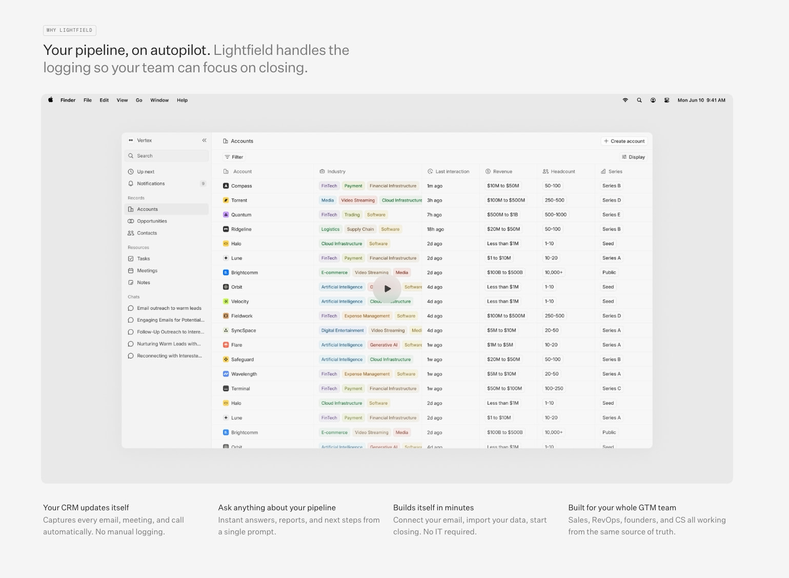Click the Contacts people icon
Image resolution: width=789 pixels, height=578 pixels.
[x=131, y=233]
